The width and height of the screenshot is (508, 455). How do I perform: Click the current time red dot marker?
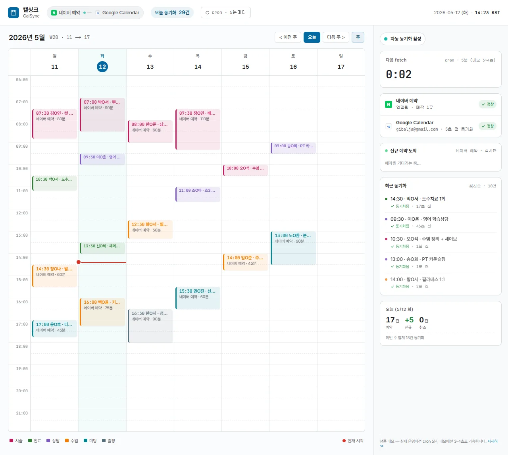coord(79,262)
